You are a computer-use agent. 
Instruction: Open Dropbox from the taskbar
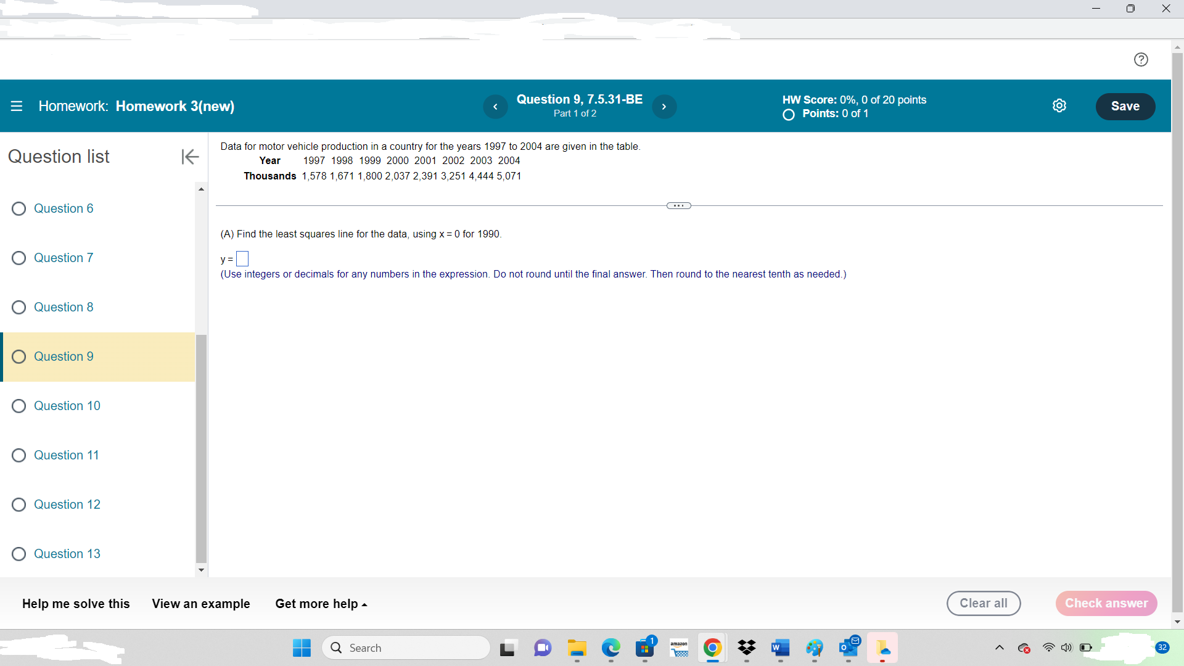(746, 647)
